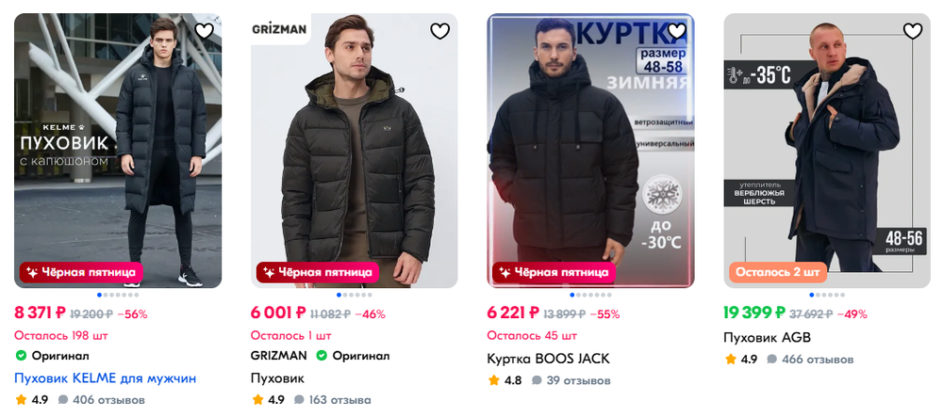Screen dimensions: 943x417
Task: Open Куртка BOOS JACK product title
Action: tap(549, 359)
